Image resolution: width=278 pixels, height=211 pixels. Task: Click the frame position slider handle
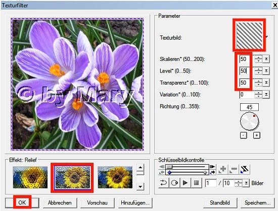169,167
